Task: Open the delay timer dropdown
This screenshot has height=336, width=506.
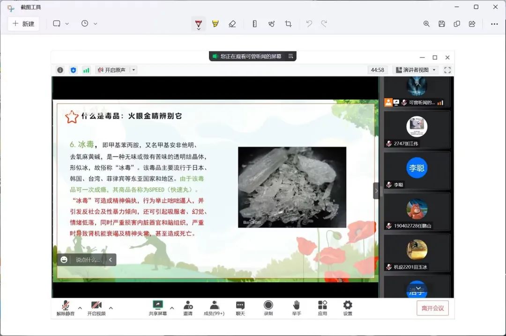Action: click(x=89, y=24)
